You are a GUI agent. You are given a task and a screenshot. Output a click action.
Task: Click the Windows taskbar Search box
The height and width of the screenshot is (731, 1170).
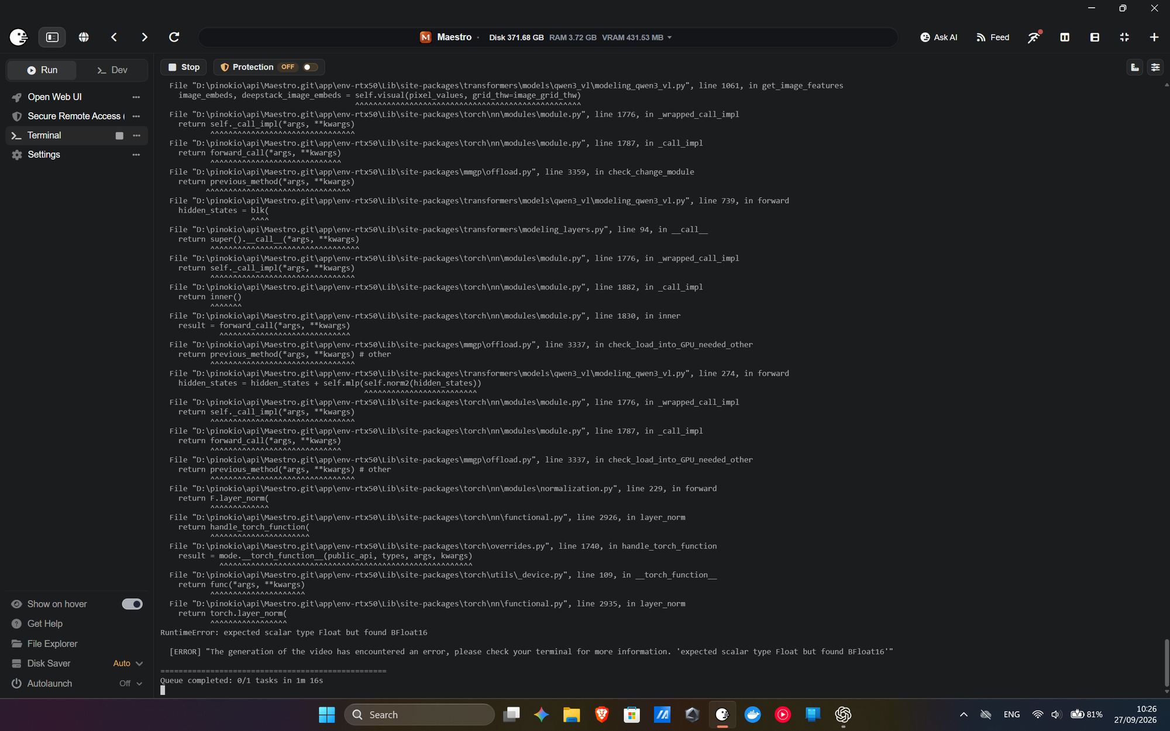(x=419, y=715)
